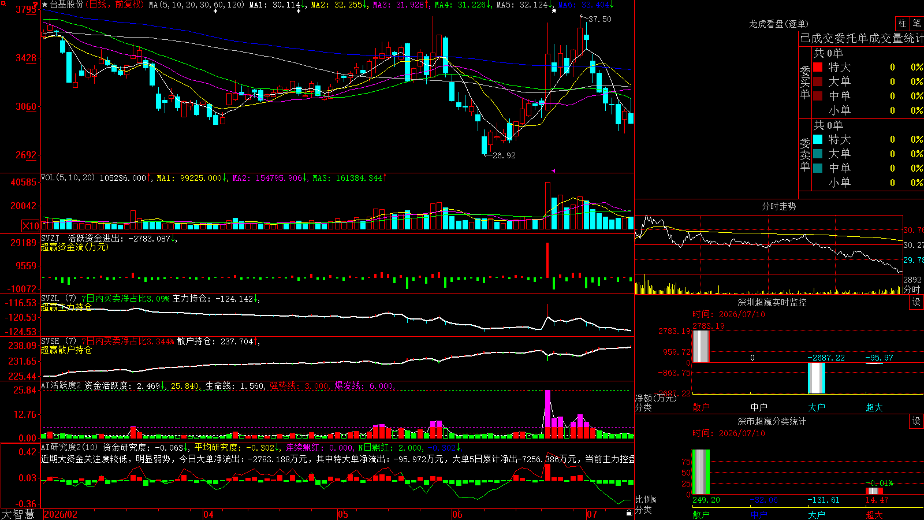
Task: Select the dark red 中单 swatch in 委买单
Action: pos(818,96)
